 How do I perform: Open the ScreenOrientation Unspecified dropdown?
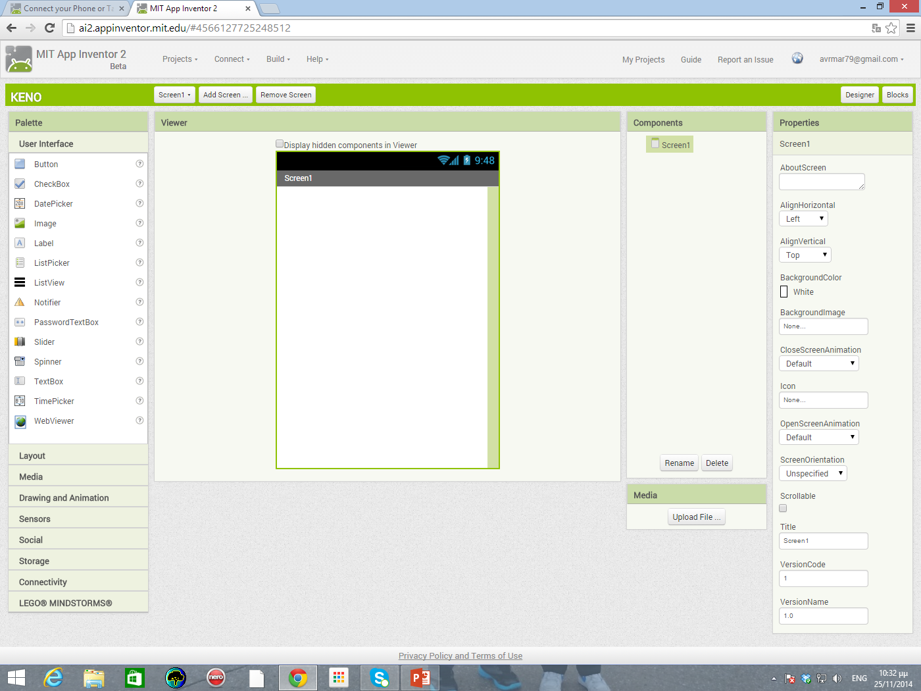[x=813, y=473]
